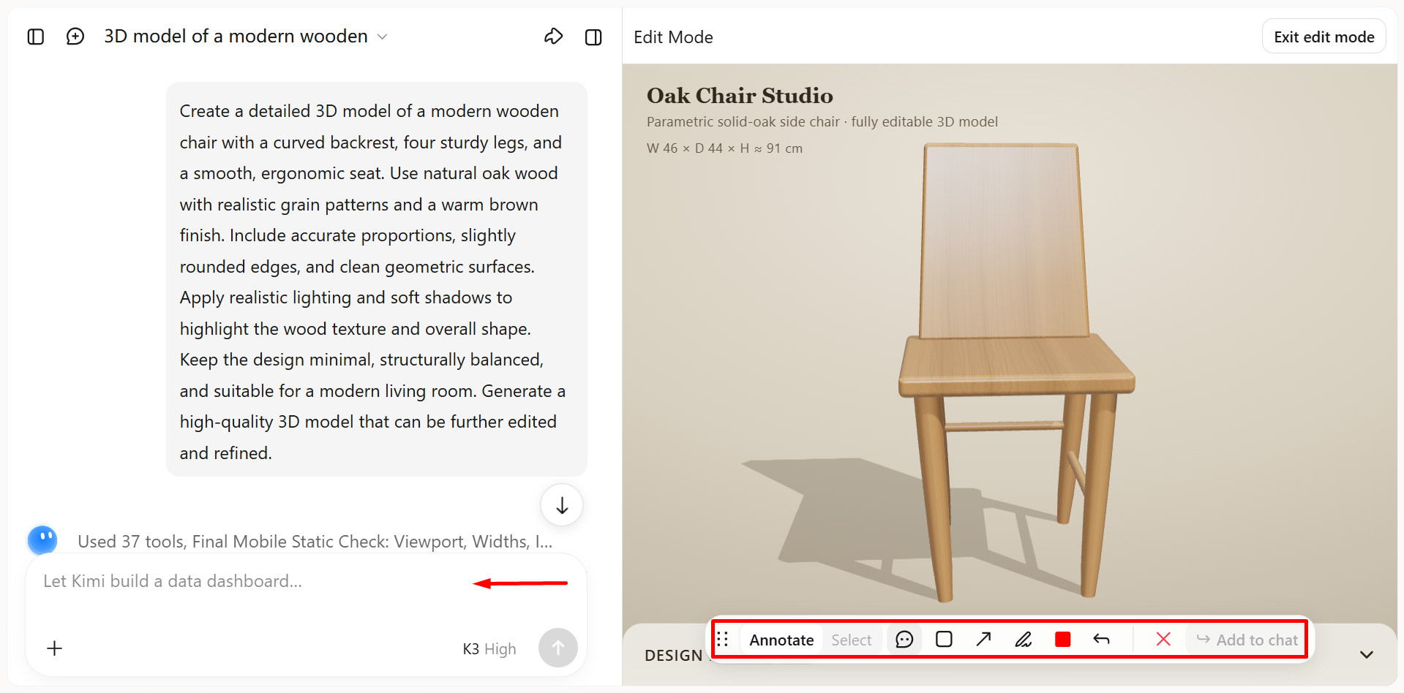Open the red annotation color swatch
Image resolution: width=1404 pixels, height=693 pixels.
[1063, 640]
